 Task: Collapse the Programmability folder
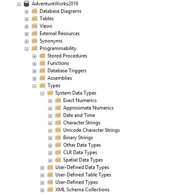(x=26, y=49)
